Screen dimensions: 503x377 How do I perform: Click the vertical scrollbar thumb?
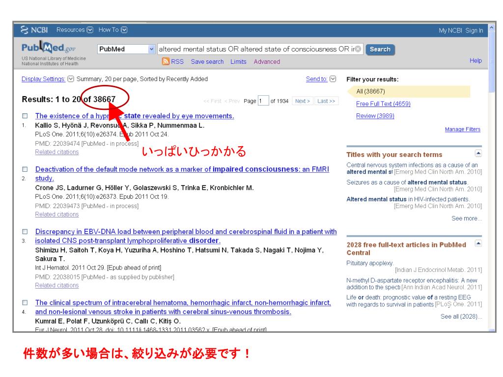(492, 62)
